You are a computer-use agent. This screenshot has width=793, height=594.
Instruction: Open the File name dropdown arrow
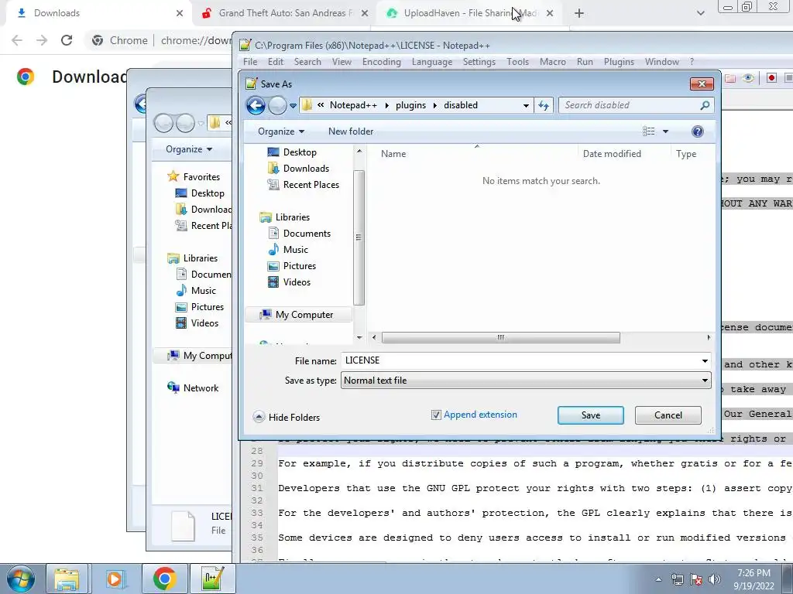click(705, 360)
